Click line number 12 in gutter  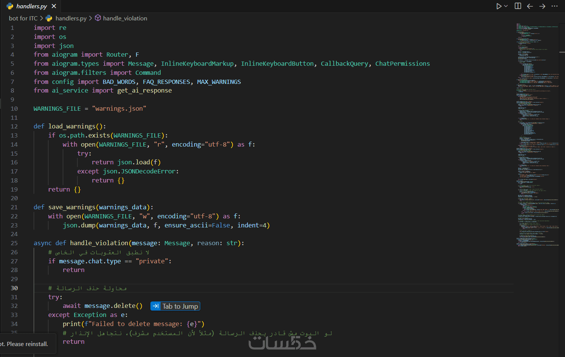[x=14, y=126]
